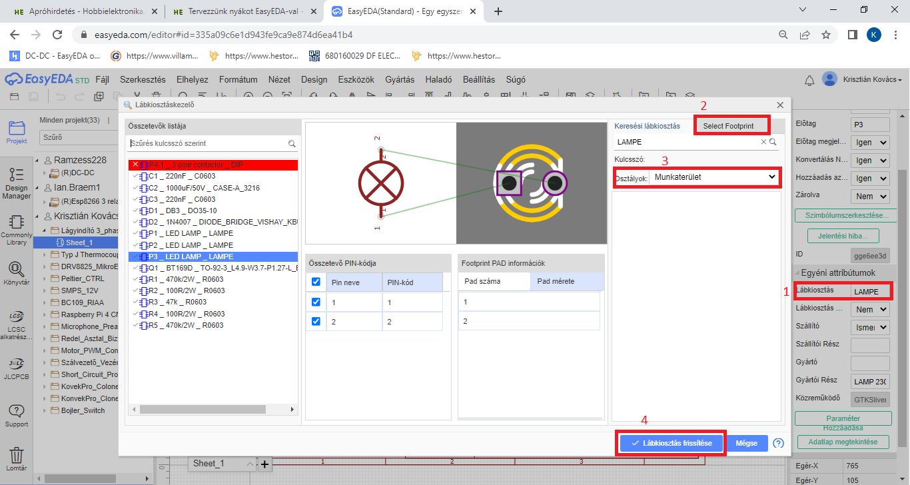Click the Lábkiosztás frissítése button

pyautogui.click(x=672, y=443)
